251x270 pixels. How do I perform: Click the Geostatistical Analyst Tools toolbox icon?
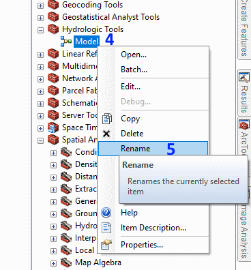(x=53, y=17)
